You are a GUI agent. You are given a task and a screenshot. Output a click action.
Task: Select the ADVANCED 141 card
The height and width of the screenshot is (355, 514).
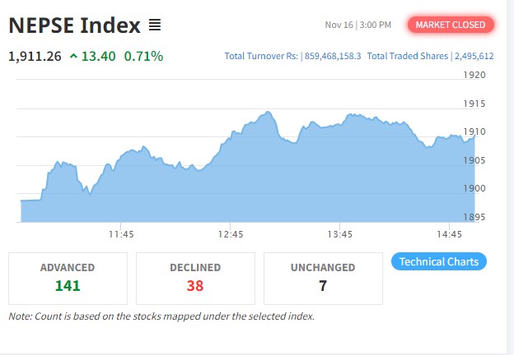(x=68, y=278)
